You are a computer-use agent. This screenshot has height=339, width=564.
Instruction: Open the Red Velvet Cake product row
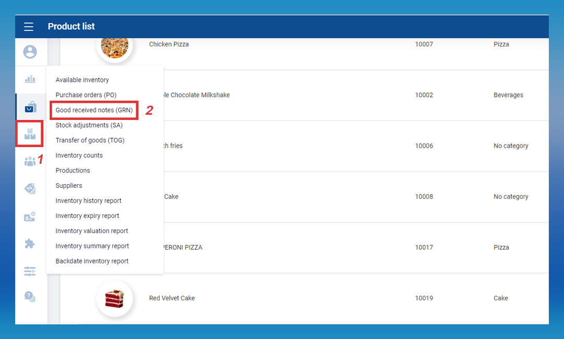click(x=313, y=298)
